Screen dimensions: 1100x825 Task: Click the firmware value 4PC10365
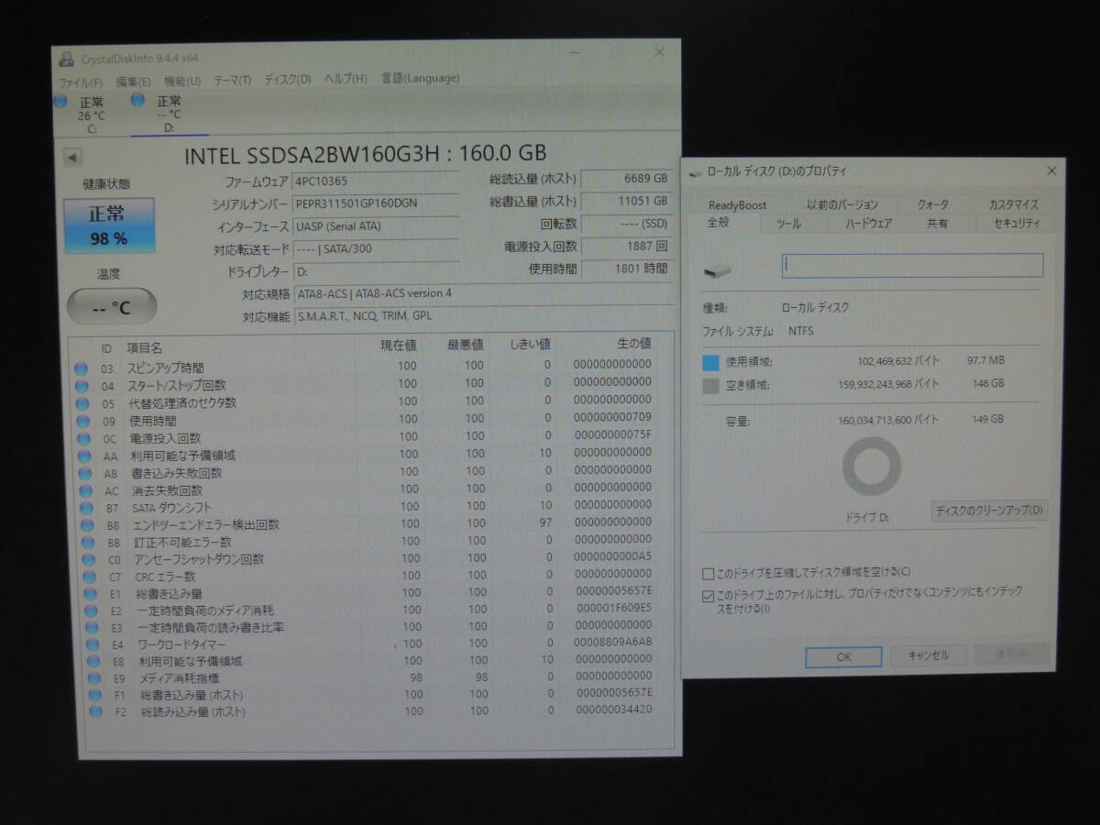[x=321, y=181]
